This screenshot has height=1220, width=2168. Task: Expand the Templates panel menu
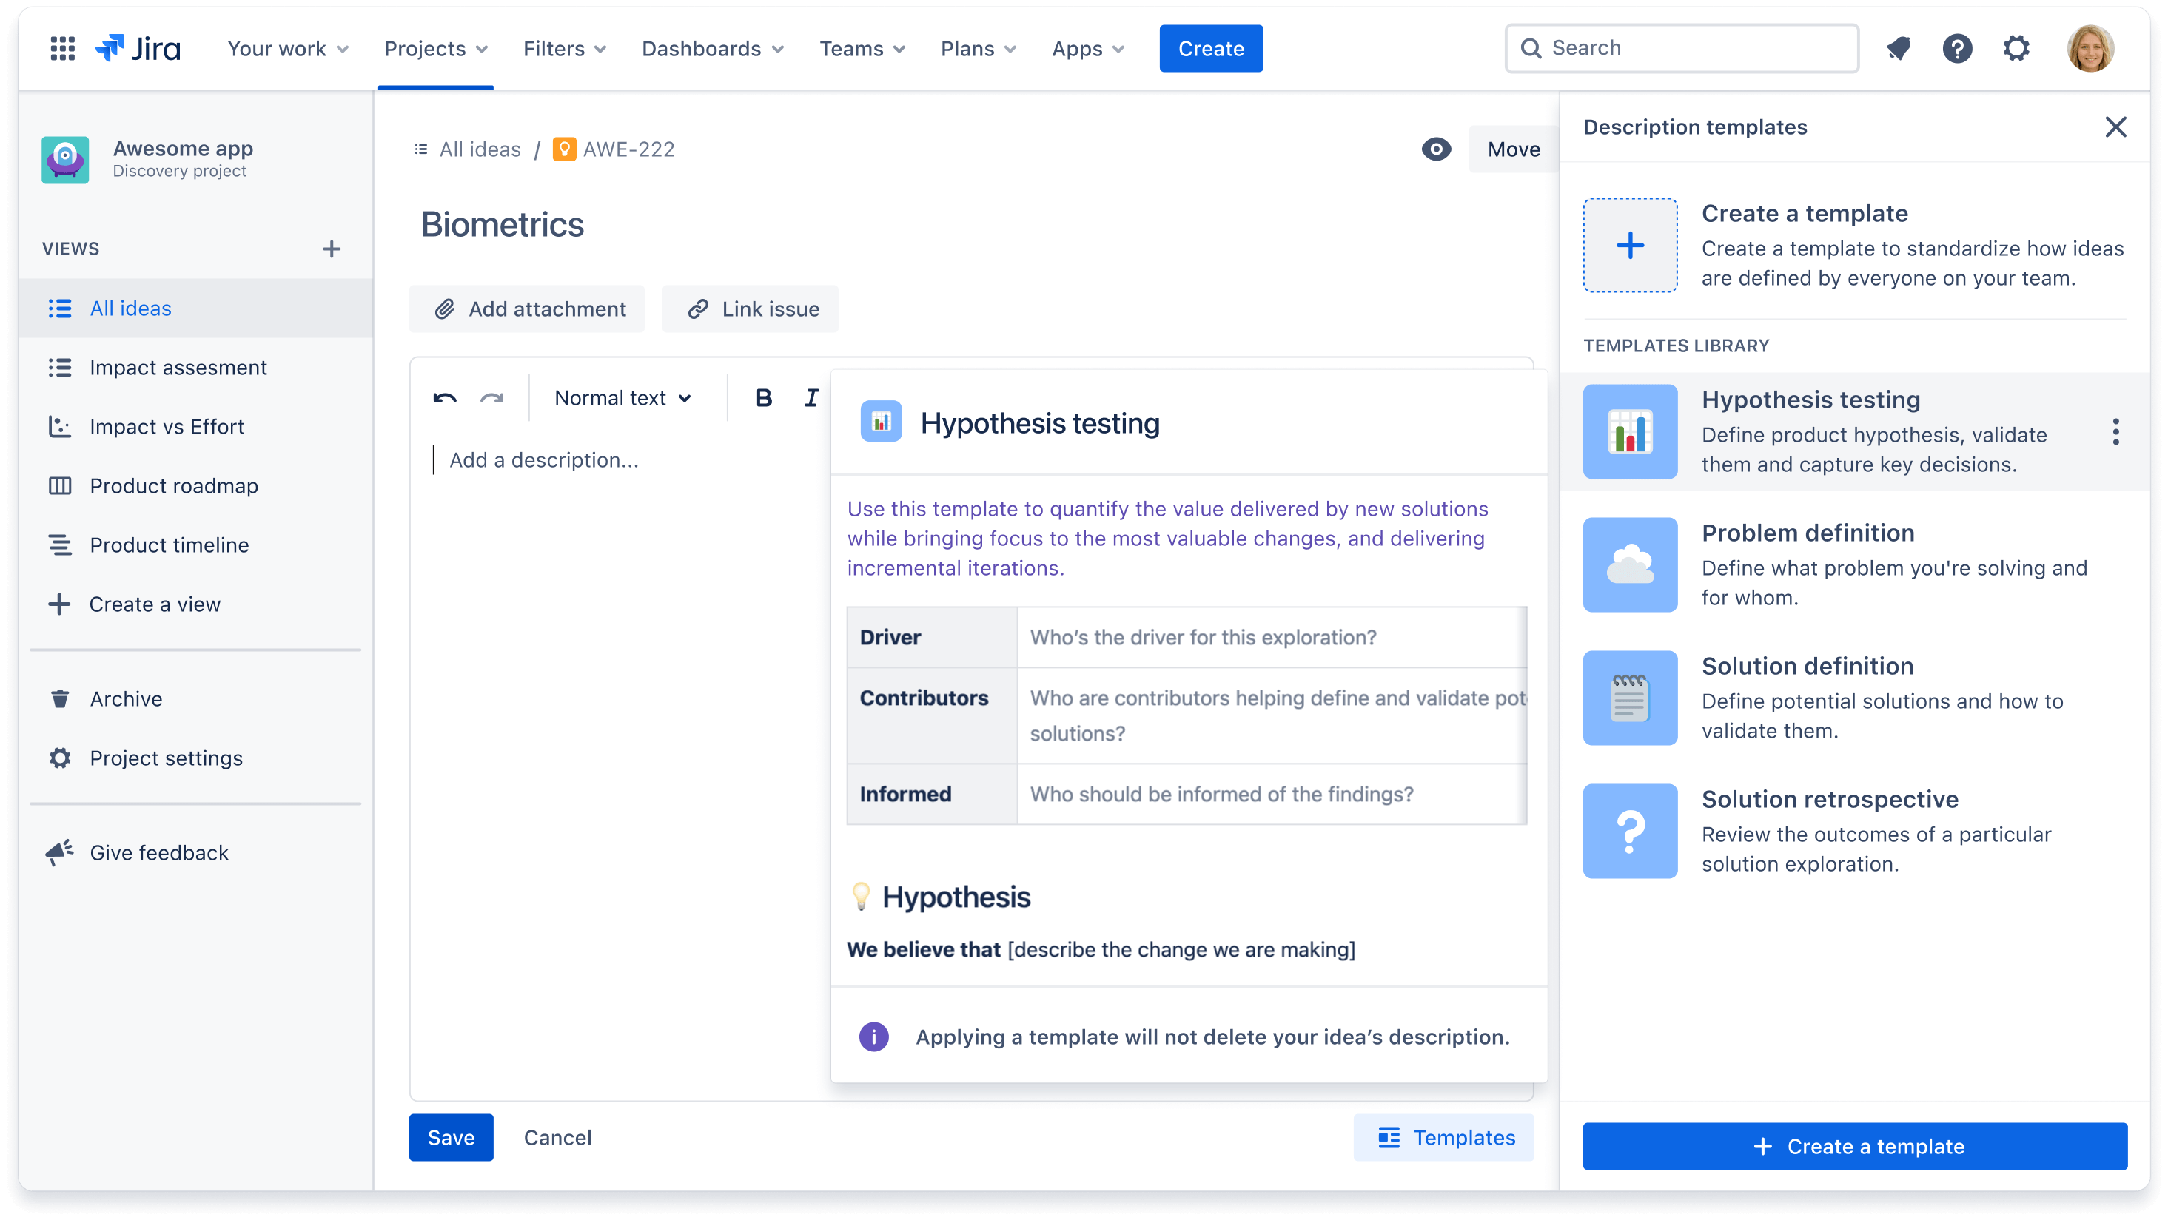click(2115, 431)
